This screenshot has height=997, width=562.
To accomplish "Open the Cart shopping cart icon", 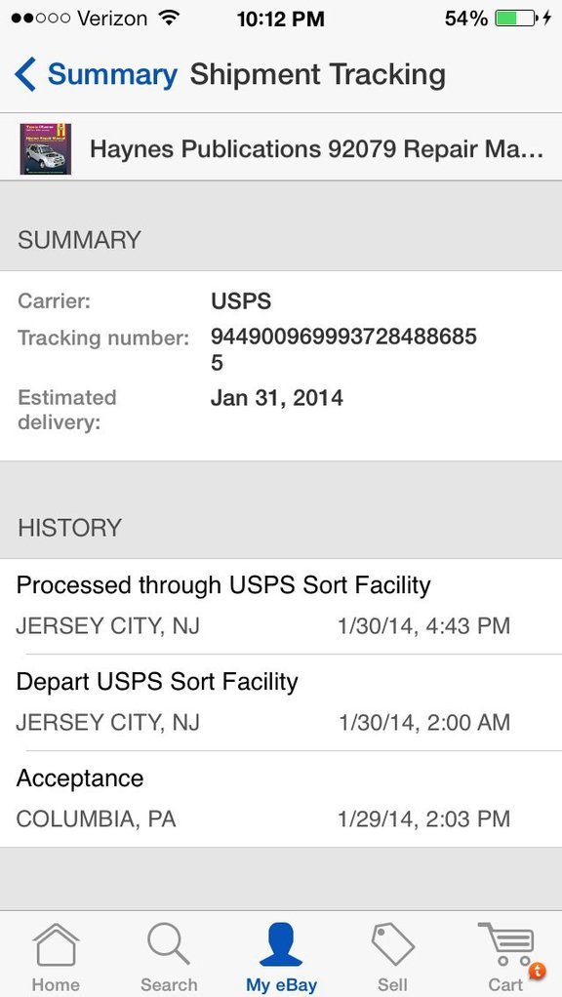I will tap(506, 944).
